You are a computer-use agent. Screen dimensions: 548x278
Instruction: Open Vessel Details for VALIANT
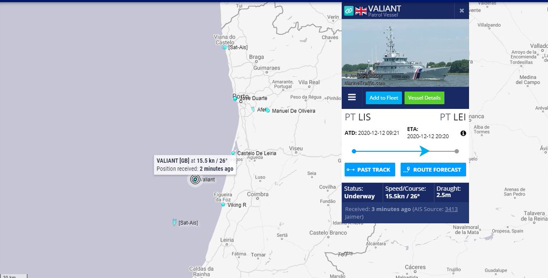click(x=424, y=97)
